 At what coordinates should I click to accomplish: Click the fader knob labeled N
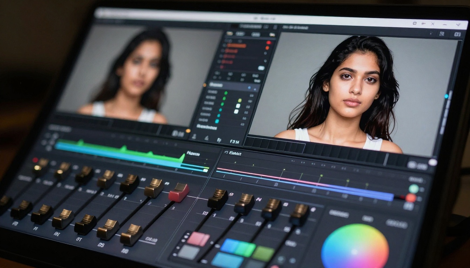click(x=244, y=204)
